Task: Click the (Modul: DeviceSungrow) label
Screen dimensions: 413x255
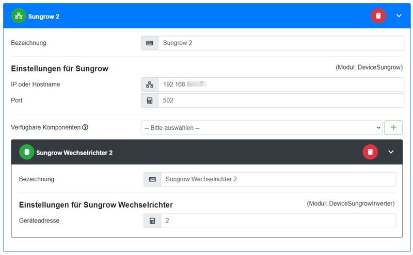Action: [x=369, y=67]
